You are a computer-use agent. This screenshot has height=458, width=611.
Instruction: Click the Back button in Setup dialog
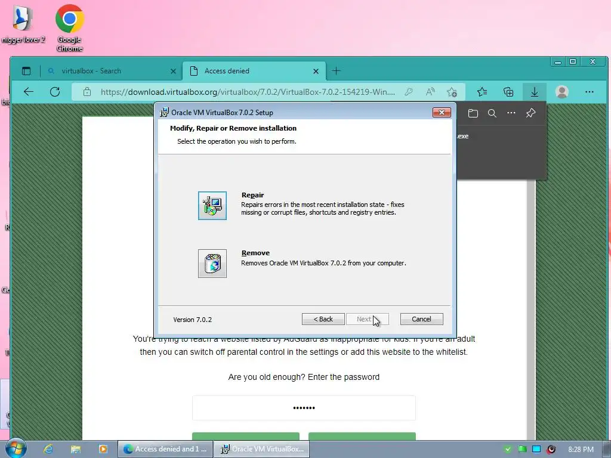[323, 319]
